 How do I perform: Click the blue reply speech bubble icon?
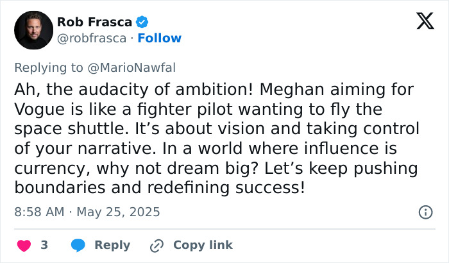pyautogui.click(x=78, y=245)
